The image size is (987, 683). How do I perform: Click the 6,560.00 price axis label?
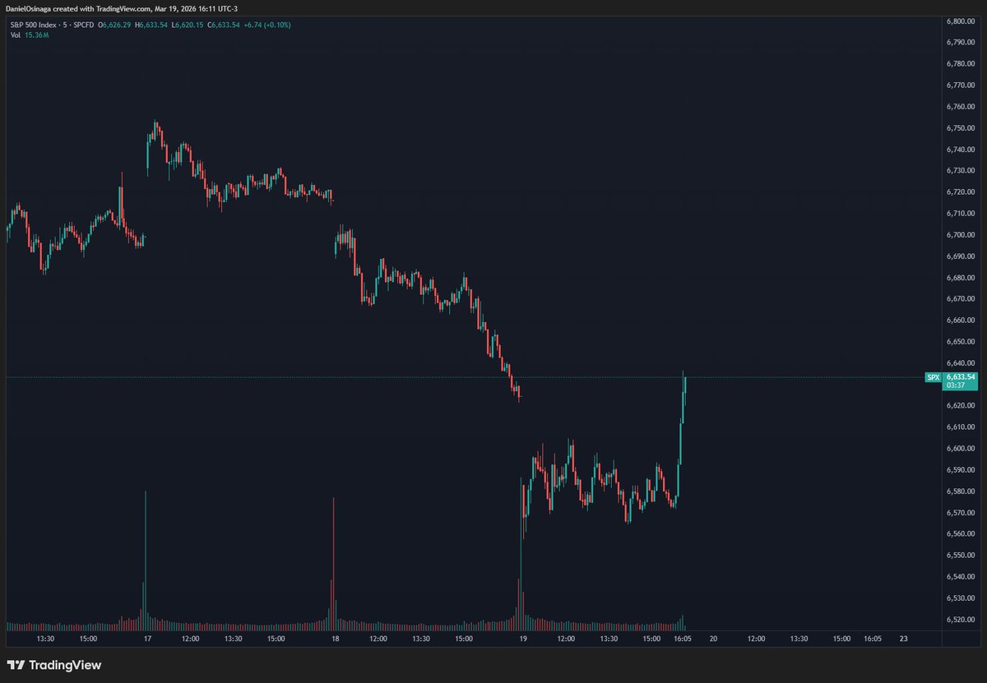click(x=961, y=534)
